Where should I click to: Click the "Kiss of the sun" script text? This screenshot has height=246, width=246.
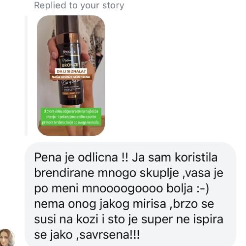[70, 83]
